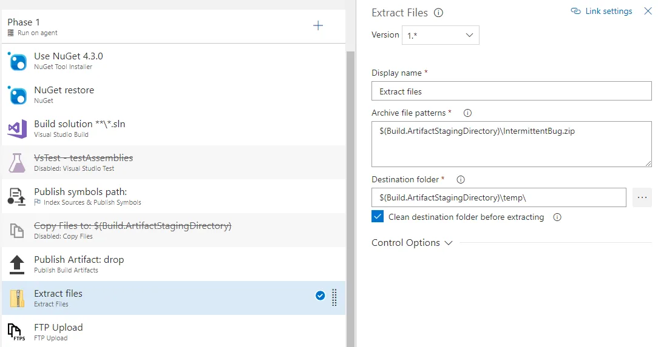Click the Extract Files info icon

tap(439, 13)
